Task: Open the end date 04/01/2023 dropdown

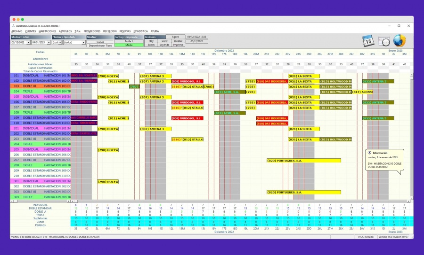Action: 48,42
